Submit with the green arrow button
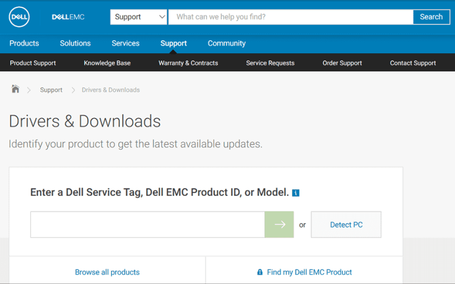Screen dimensions: 455x284 coord(279,224)
